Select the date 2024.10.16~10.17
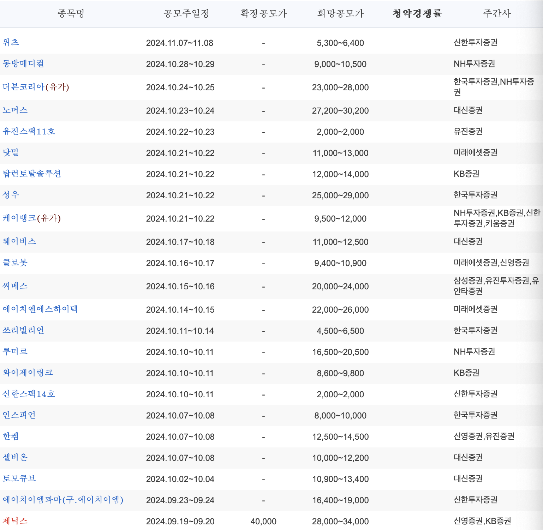This screenshot has width=543, height=530. coord(180,263)
